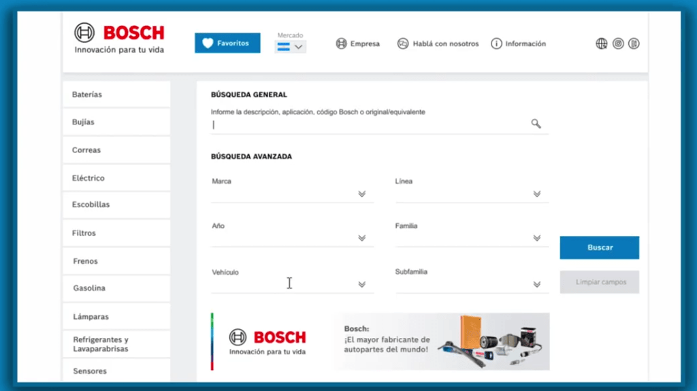
Task: Select Bujías category
Action: coord(116,122)
